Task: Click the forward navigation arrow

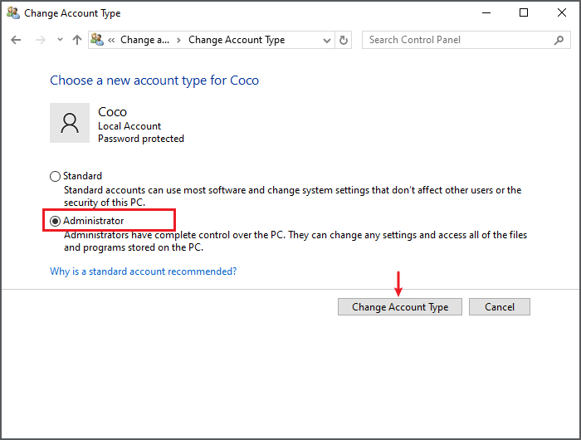Action: coord(40,40)
